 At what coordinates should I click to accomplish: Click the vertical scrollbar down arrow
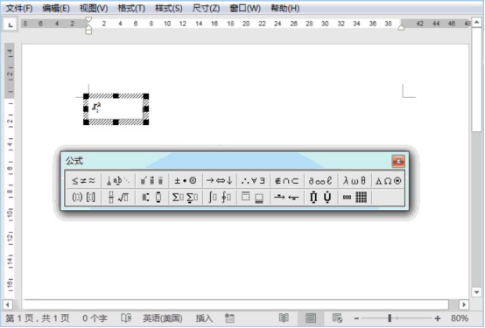(476, 292)
